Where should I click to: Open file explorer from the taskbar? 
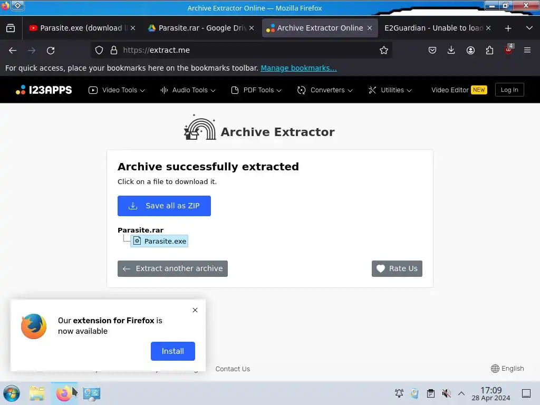[x=37, y=393]
